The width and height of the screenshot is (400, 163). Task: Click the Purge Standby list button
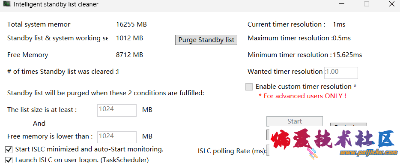pyautogui.click(x=206, y=40)
